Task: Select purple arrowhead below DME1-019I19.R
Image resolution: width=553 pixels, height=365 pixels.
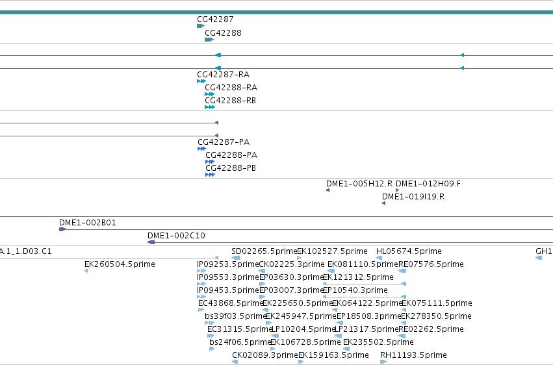Action: coord(383,203)
